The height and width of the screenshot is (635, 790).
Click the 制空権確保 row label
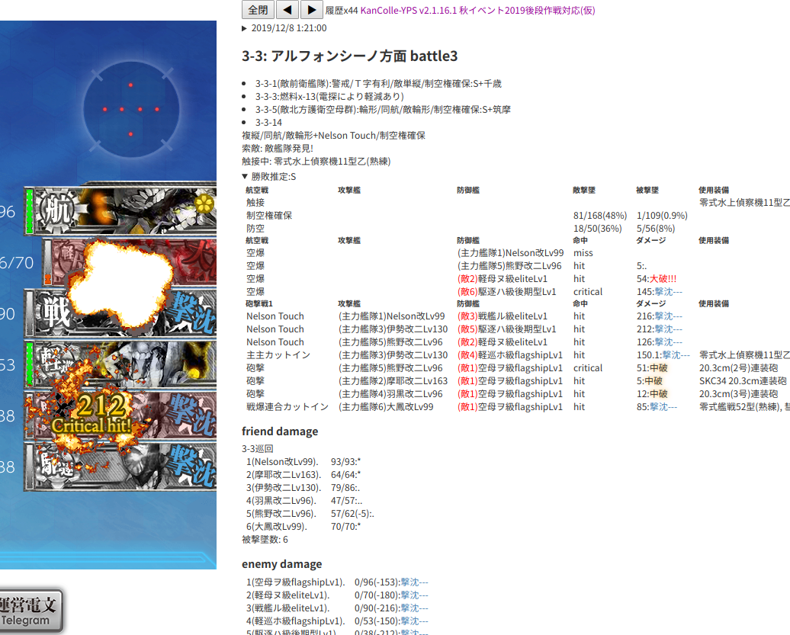tap(269, 216)
